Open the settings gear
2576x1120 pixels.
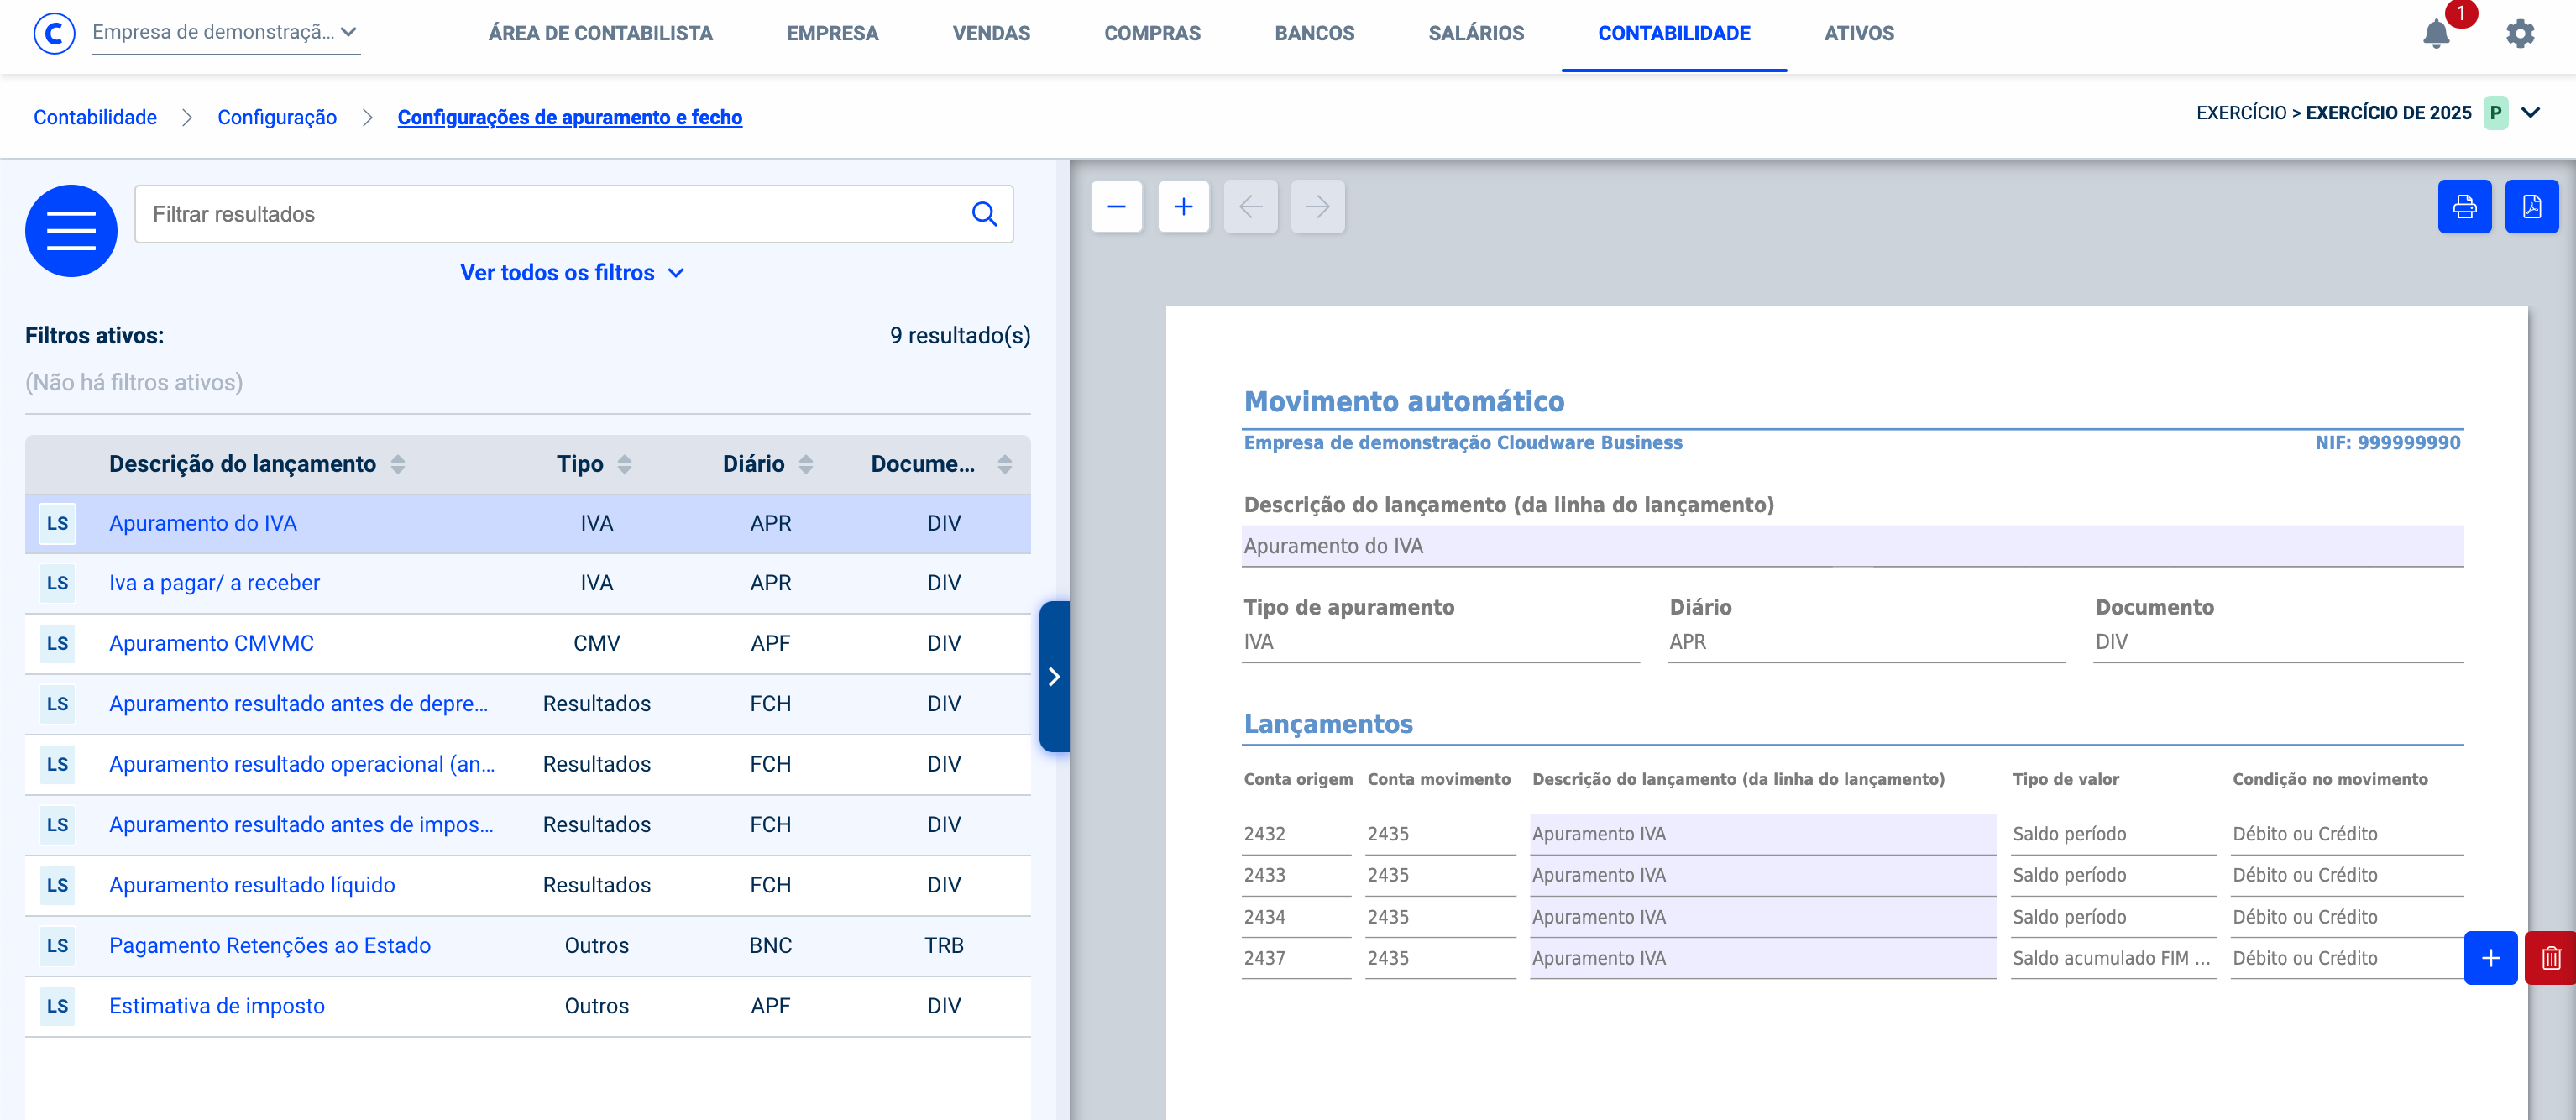(x=2519, y=34)
